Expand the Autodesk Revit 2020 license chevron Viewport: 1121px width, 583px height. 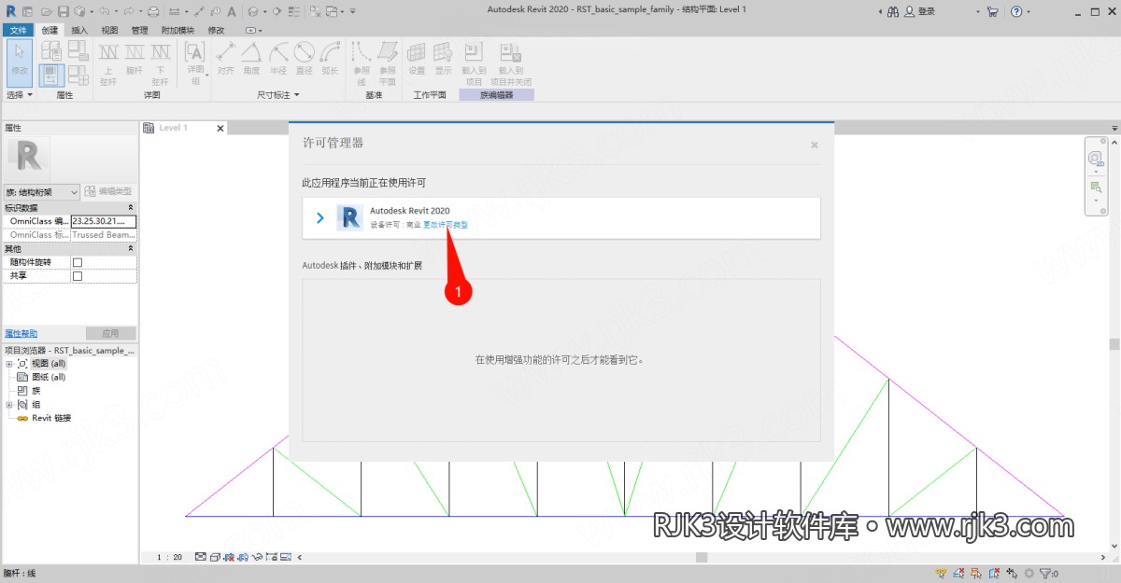(x=320, y=217)
